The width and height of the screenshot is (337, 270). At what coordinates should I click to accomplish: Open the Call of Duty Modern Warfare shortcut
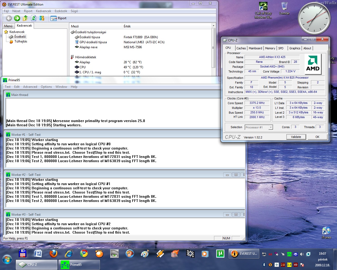click(x=263, y=11)
